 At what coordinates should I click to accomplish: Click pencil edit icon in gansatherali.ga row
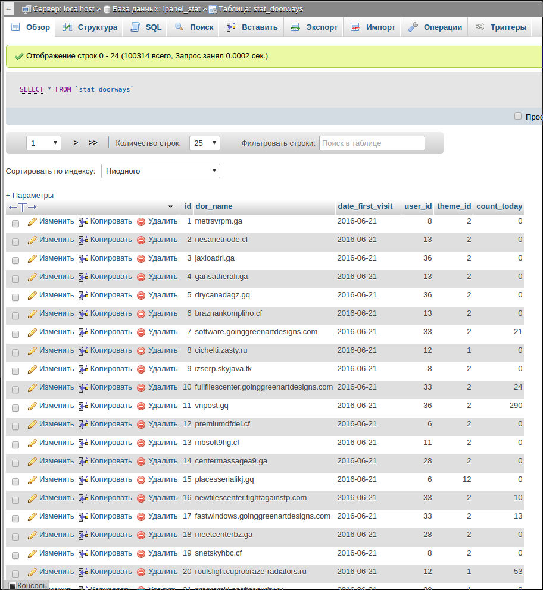[32, 277]
